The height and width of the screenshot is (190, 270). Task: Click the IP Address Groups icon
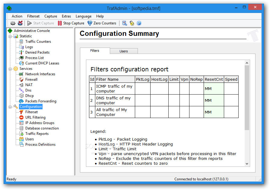point(21,123)
